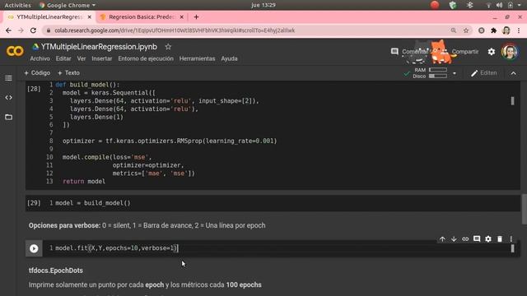Close the Regresion Basica tab
Screen dimensions: 527x296
(182, 16)
